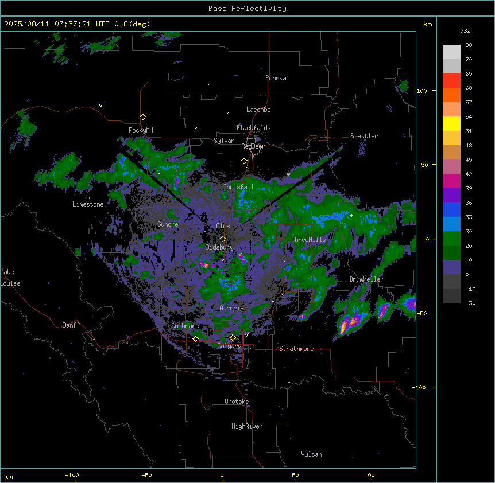The height and width of the screenshot is (483, 495).
Task: Select the dBZ legend heading
Action: 465,30
